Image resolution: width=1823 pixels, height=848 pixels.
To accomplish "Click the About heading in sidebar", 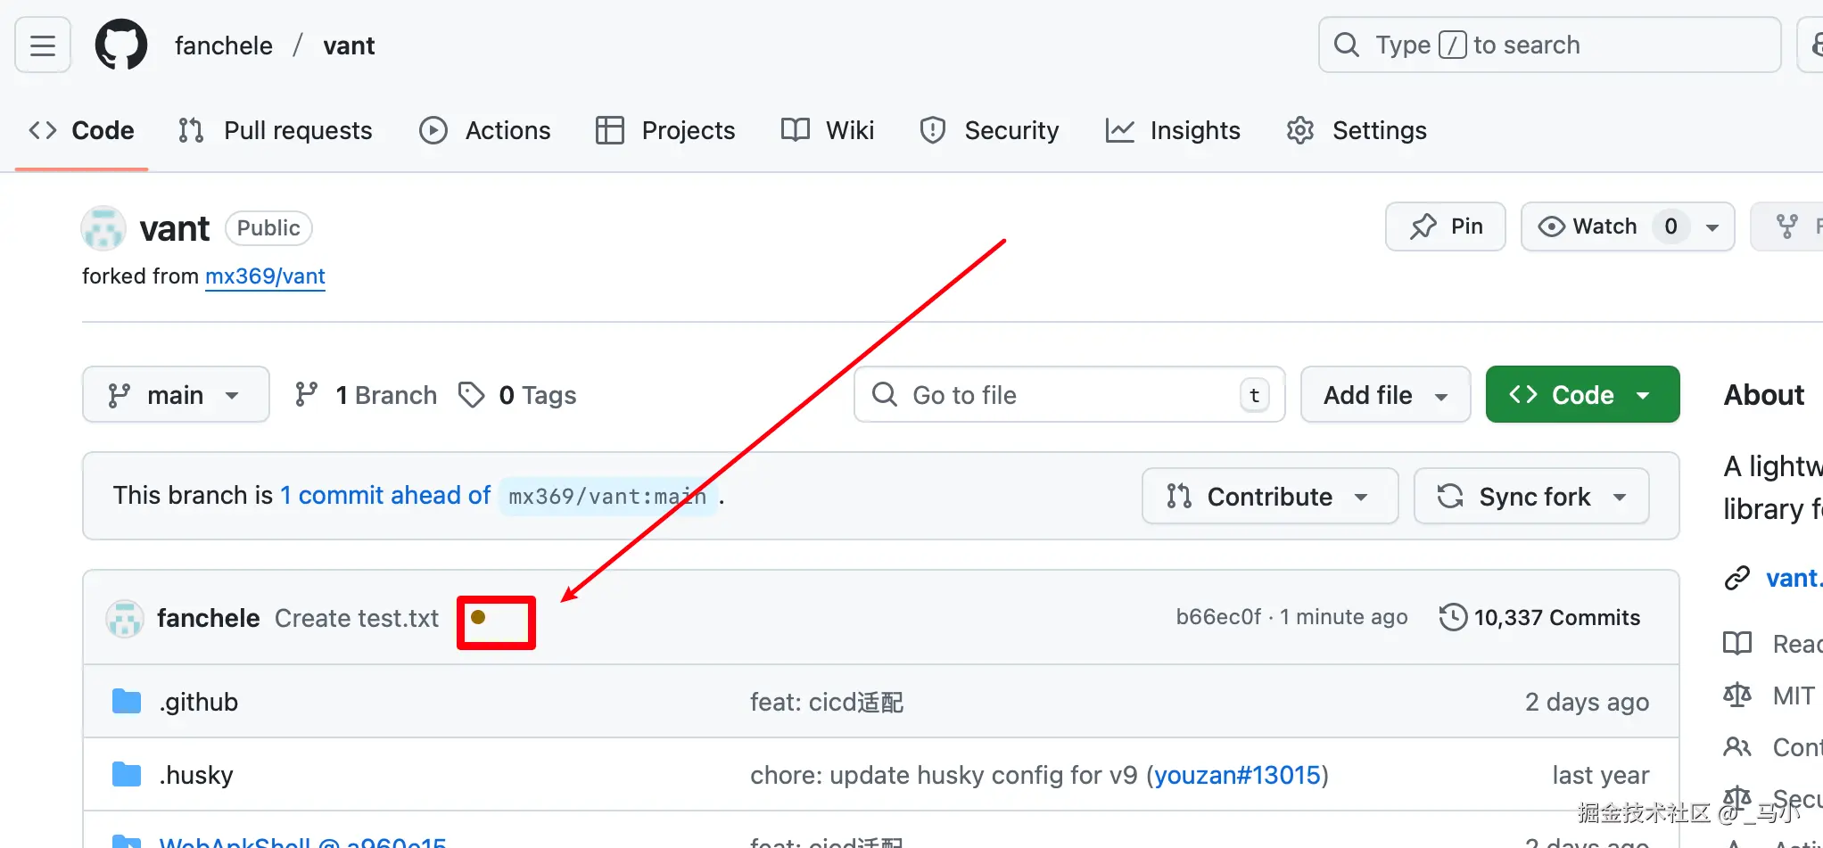I will (1763, 394).
